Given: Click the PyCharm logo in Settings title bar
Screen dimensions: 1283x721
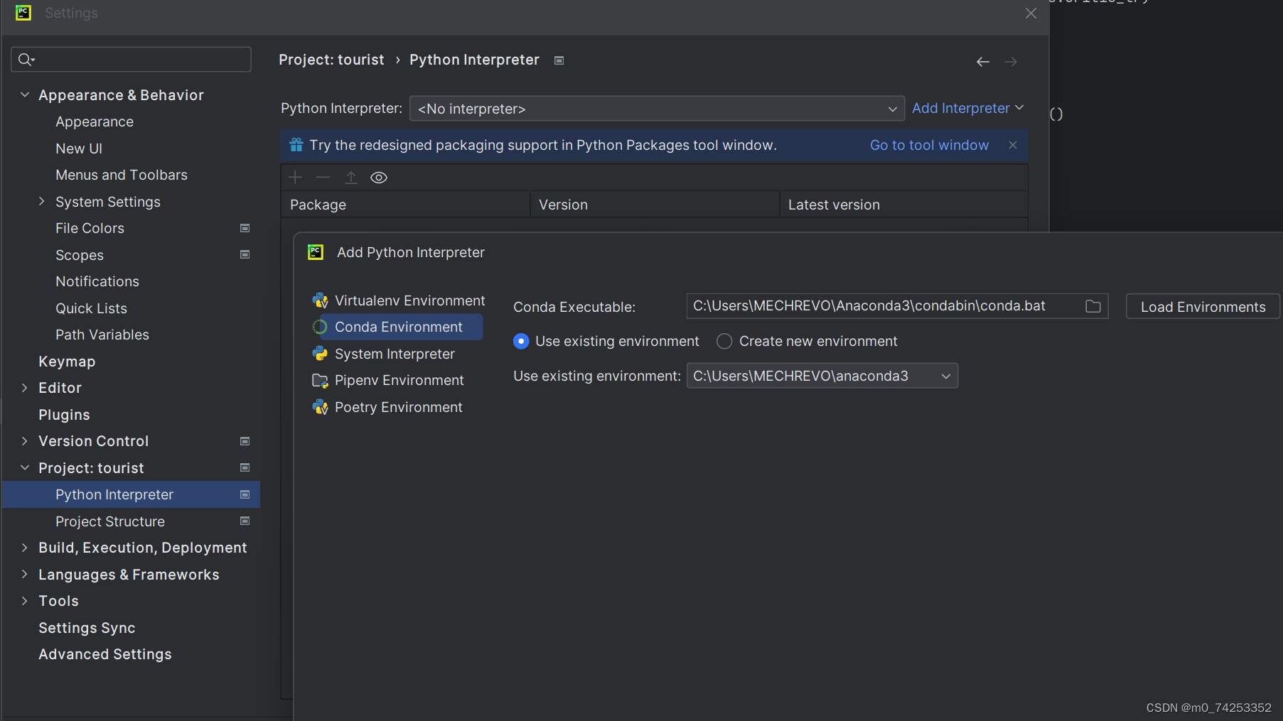Looking at the screenshot, I should (x=23, y=13).
